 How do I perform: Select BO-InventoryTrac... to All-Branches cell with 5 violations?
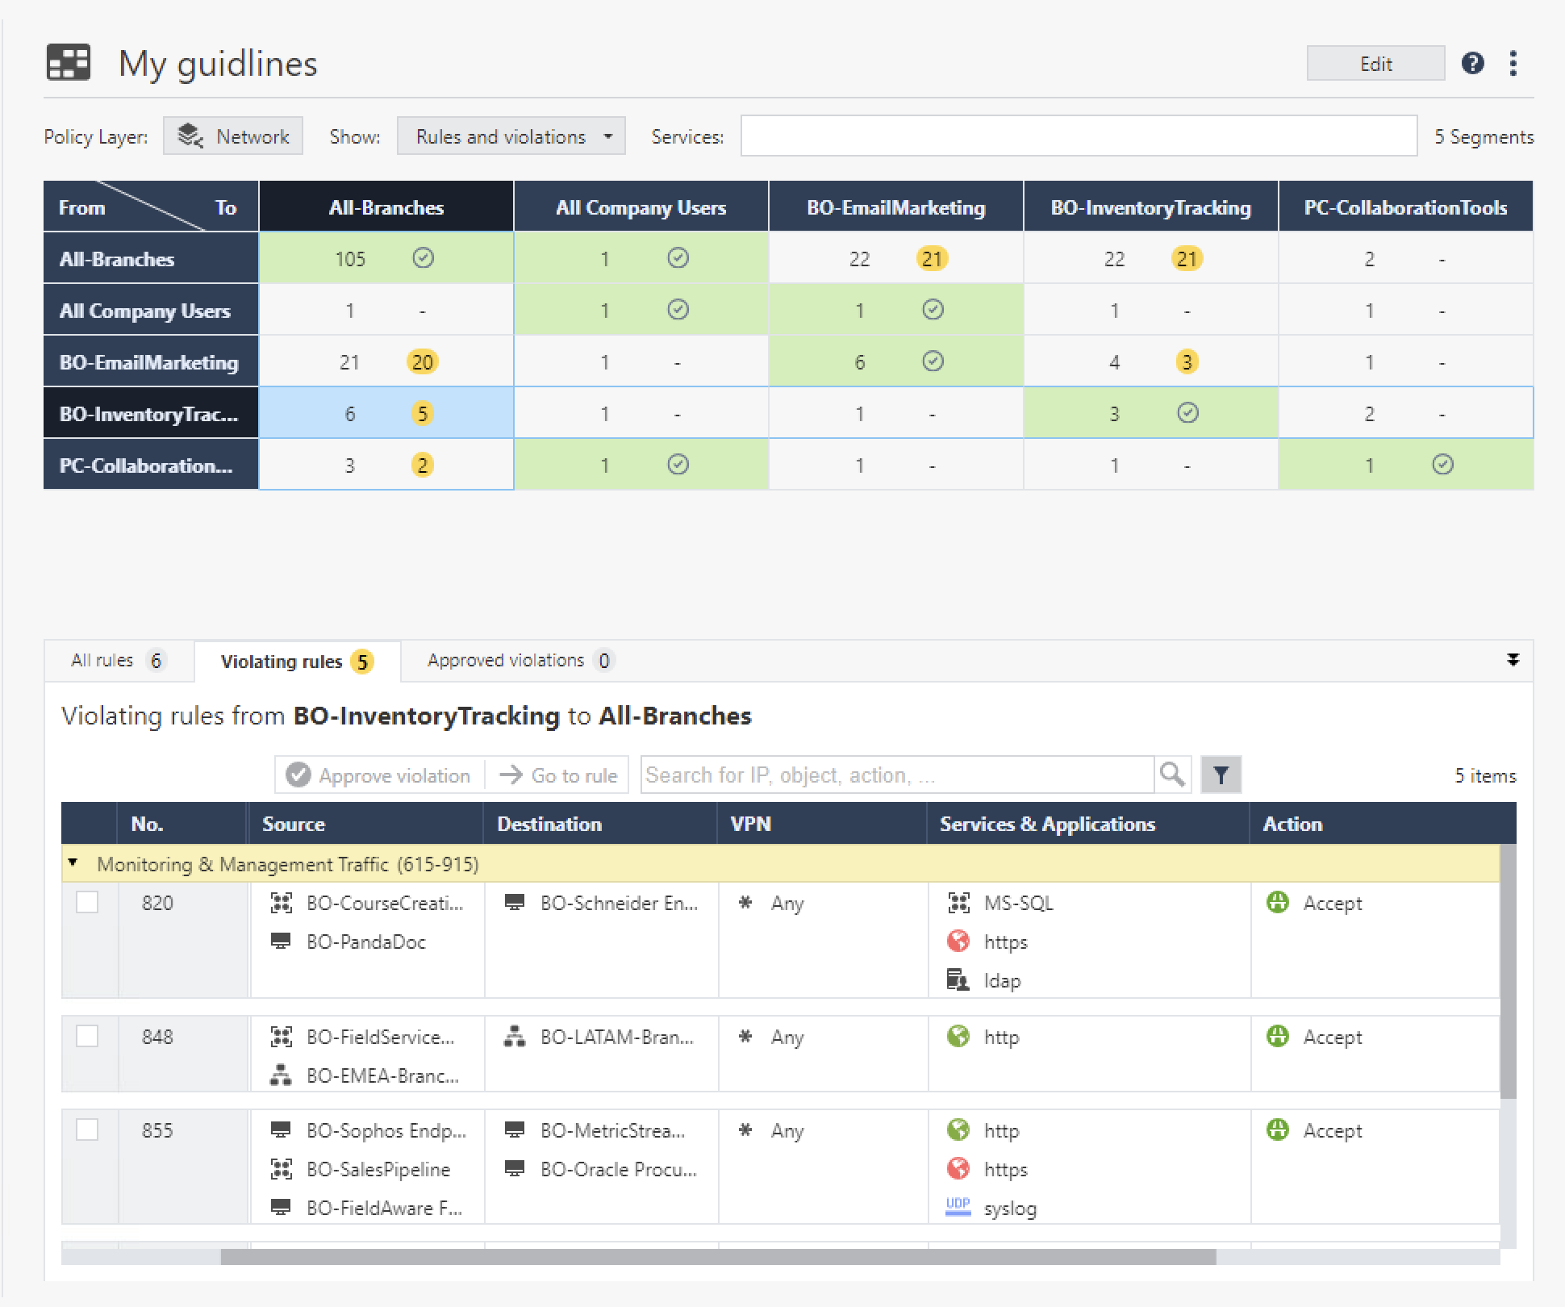click(x=386, y=413)
